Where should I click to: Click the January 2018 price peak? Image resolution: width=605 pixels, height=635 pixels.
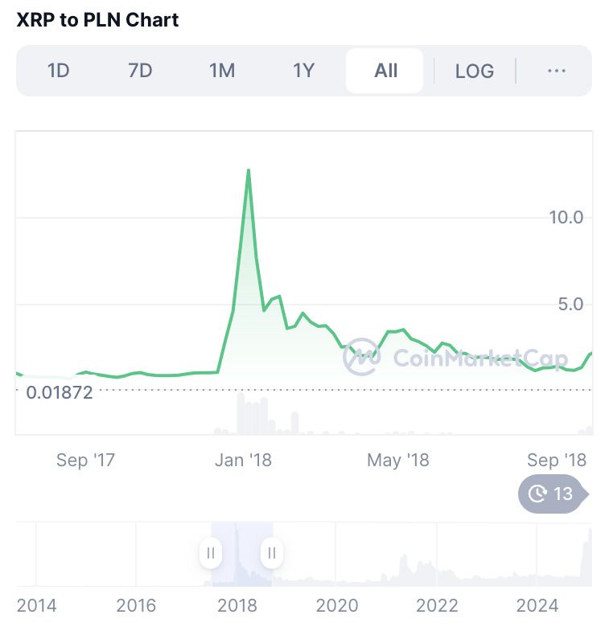pos(249,170)
